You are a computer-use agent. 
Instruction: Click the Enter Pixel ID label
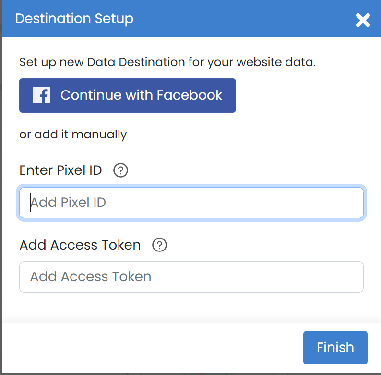click(x=60, y=170)
